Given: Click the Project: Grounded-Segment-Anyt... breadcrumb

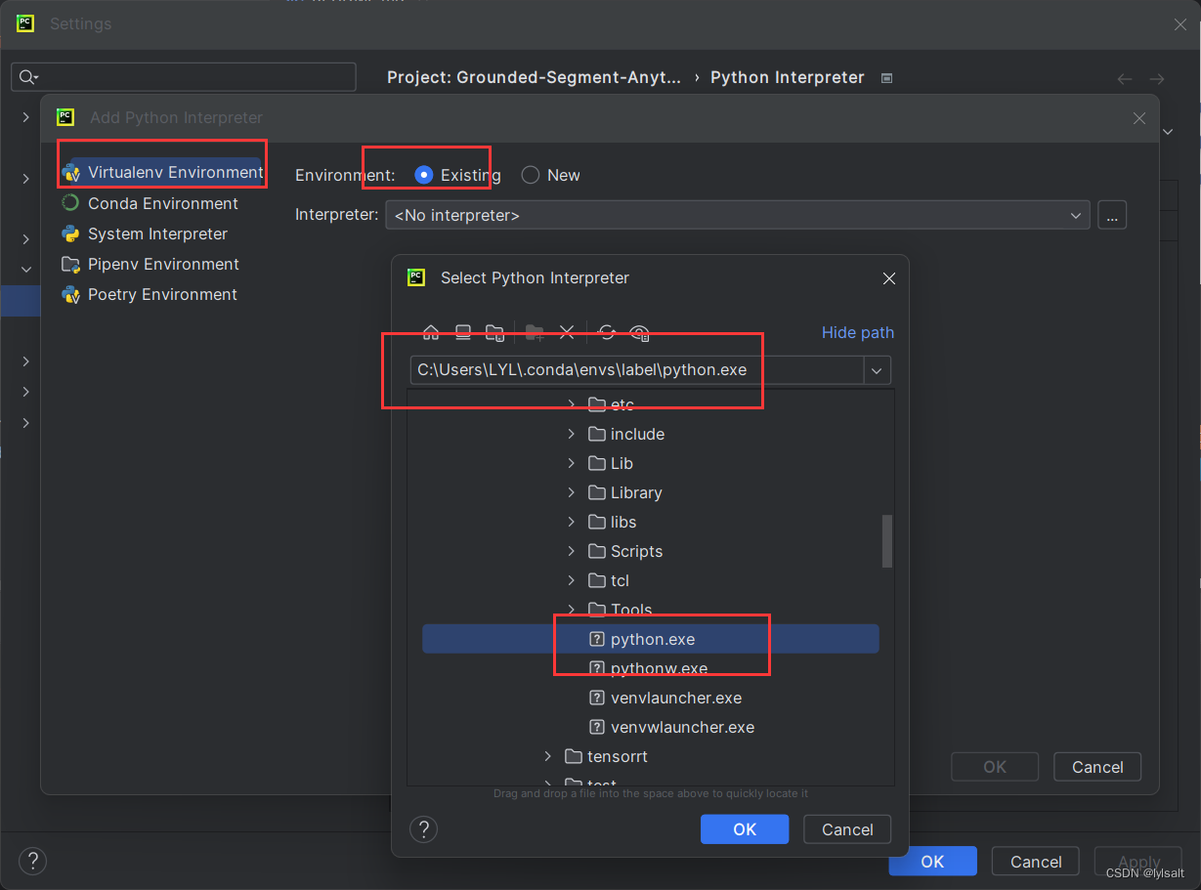Looking at the screenshot, I should tap(535, 77).
